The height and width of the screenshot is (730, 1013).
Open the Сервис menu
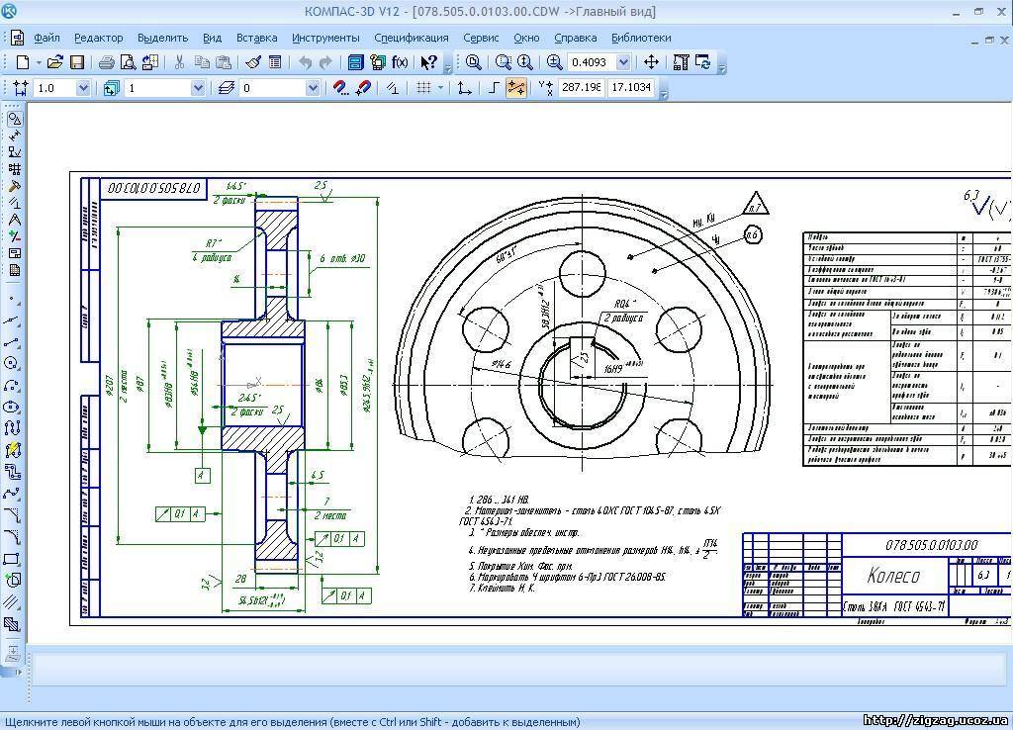tap(482, 38)
